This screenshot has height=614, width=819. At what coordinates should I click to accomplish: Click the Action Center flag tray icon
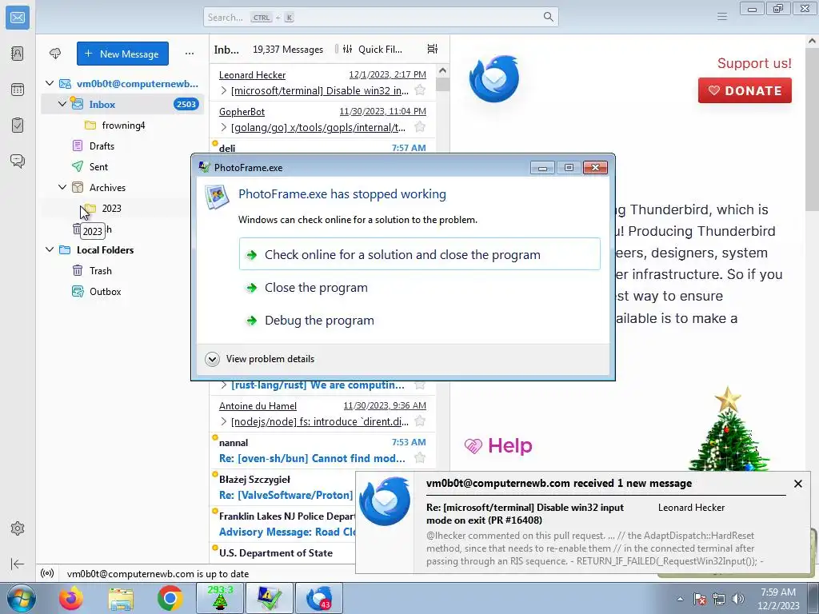tap(699, 598)
